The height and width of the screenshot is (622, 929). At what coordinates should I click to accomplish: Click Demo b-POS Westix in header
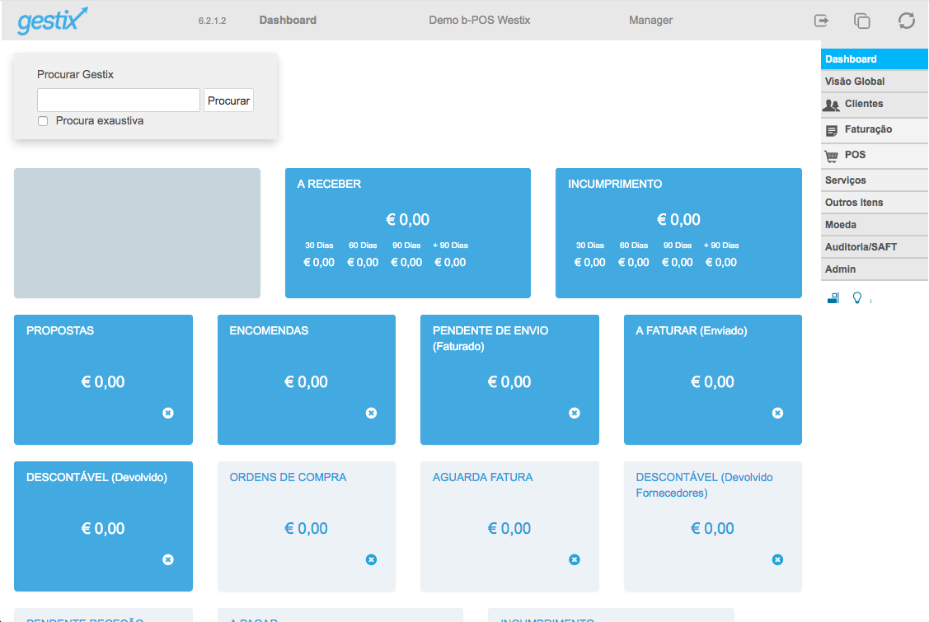click(x=479, y=20)
